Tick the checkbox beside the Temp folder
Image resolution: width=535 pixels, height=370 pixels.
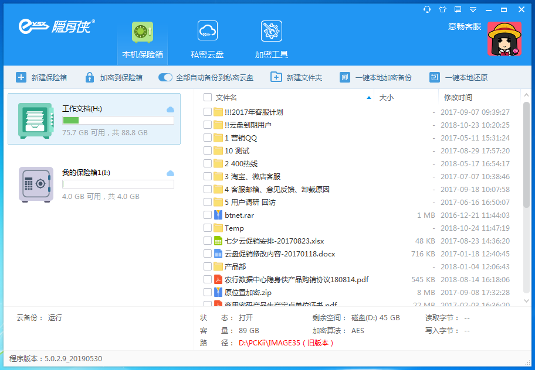click(x=208, y=228)
